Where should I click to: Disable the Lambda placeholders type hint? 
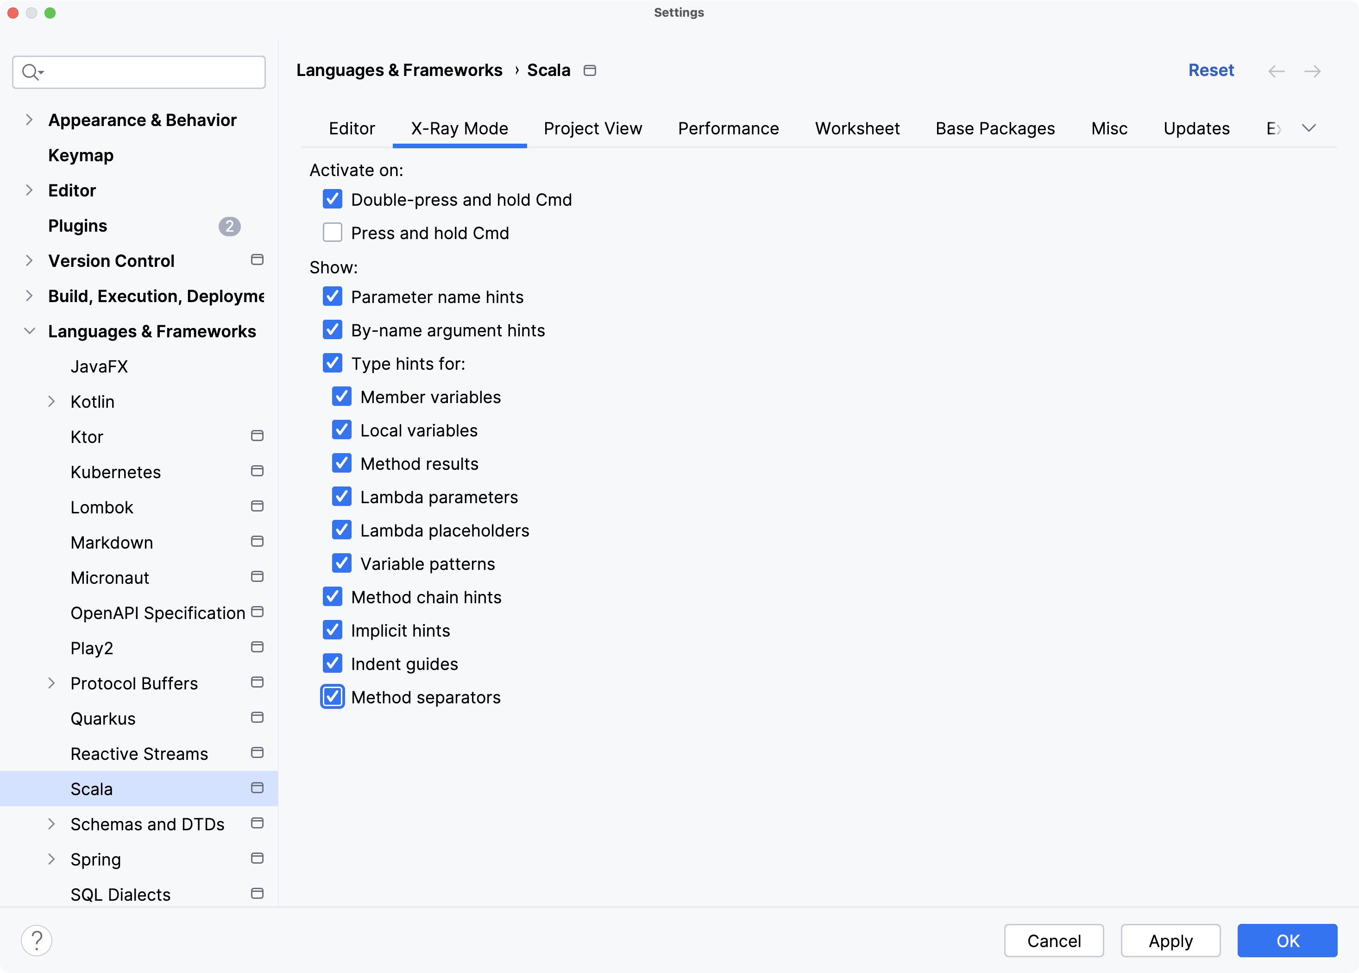click(343, 530)
